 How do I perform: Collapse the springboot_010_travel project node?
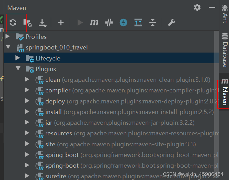pyautogui.click(x=8, y=47)
